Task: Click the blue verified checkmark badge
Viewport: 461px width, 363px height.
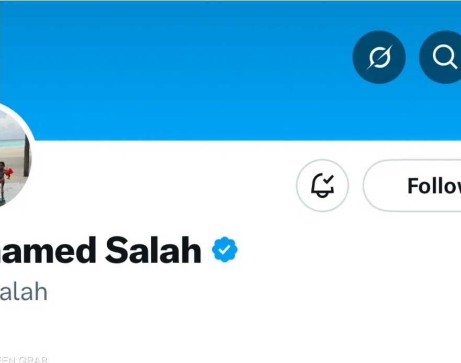Action: [225, 249]
